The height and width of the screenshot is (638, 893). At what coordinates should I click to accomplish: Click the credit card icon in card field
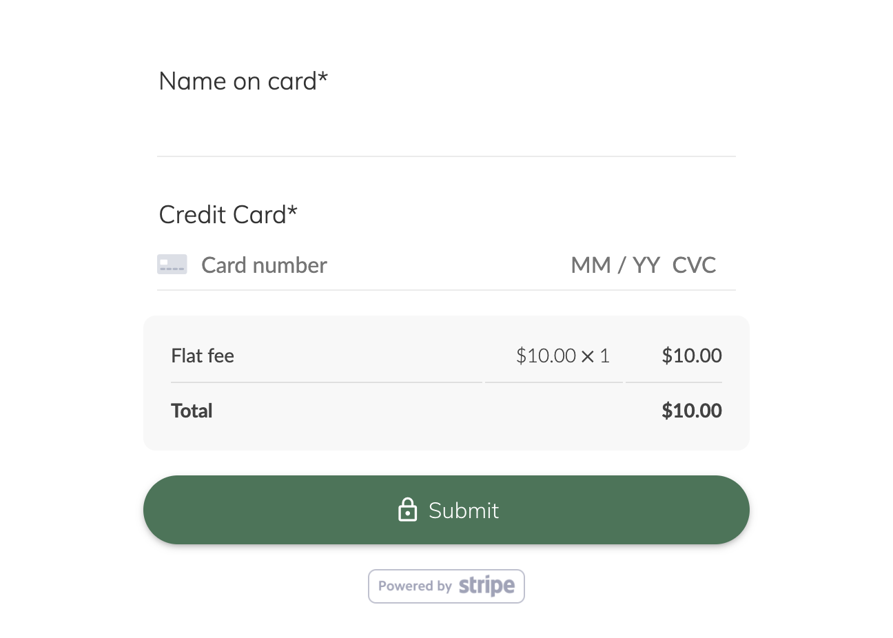tap(172, 264)
